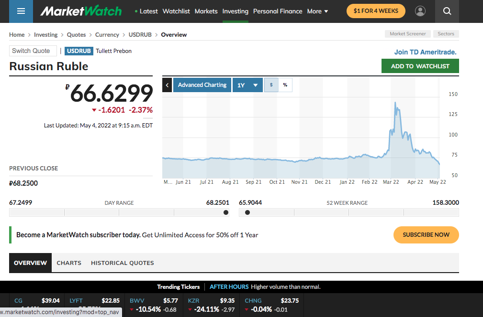Viewport: 483px width, 317px height.
Task: Open Advanced Charting
Action: pyautogui.click(x=202, y=85)
